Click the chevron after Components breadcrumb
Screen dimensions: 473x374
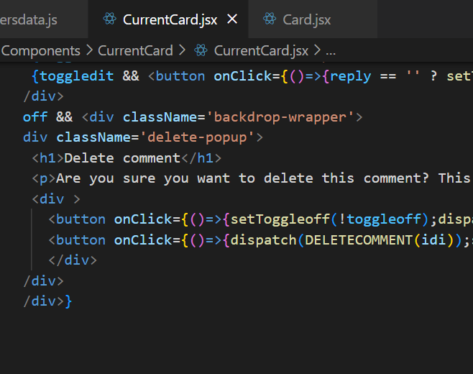click(x=89, y=50)
